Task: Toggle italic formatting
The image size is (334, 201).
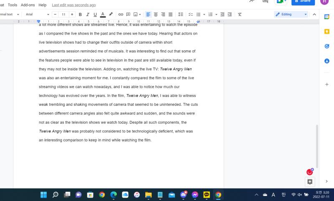Action: [x=88, y=15]
